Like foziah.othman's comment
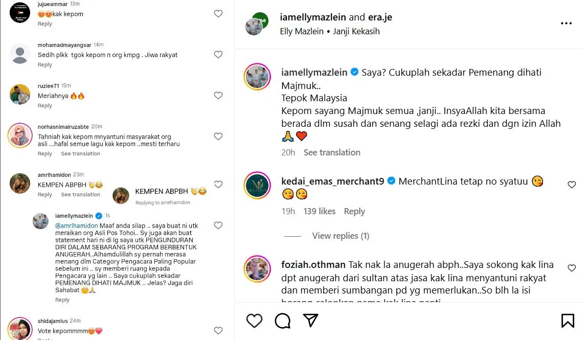This screenshot has height=340, width=585. coord(572,268)
